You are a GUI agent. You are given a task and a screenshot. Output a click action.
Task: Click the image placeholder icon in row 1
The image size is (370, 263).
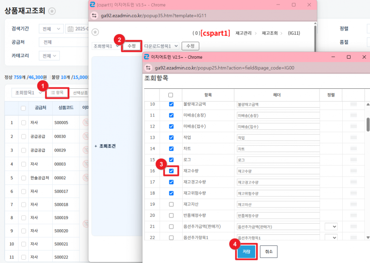[x=85, y=122]
